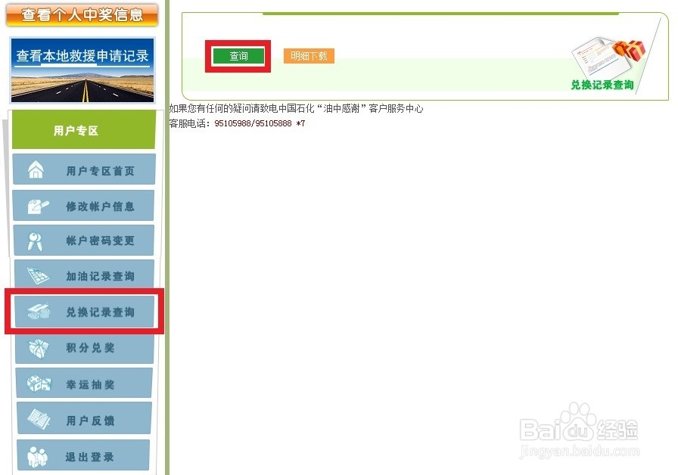Select the 用户专区 green header
The image size is (678, 475).
point(83,129)
